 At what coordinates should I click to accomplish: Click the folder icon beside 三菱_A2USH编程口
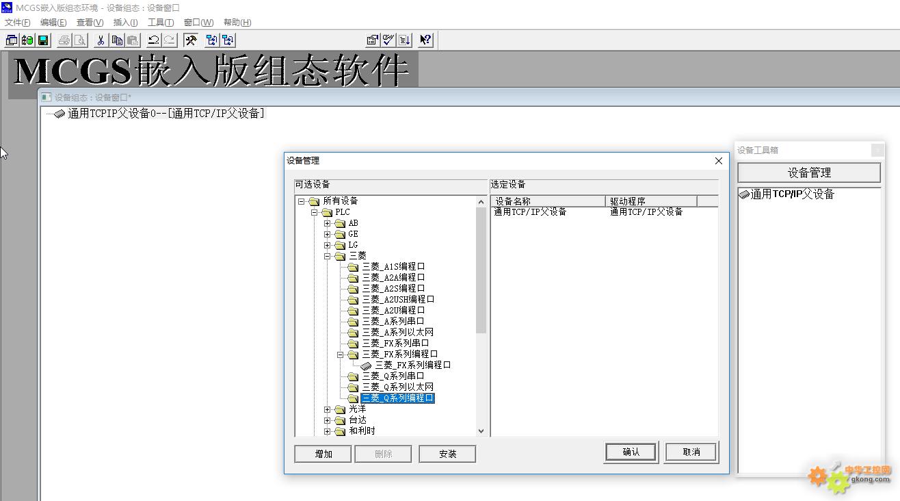coord(353,300)
